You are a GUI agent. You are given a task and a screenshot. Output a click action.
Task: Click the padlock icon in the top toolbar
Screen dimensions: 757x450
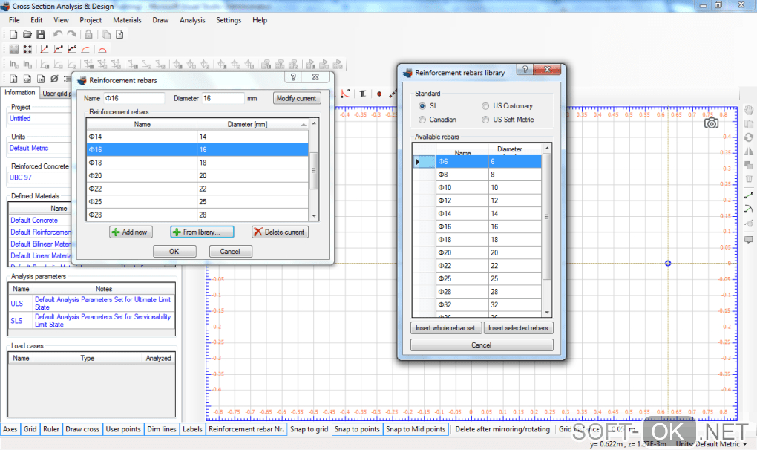coord(88,34)
